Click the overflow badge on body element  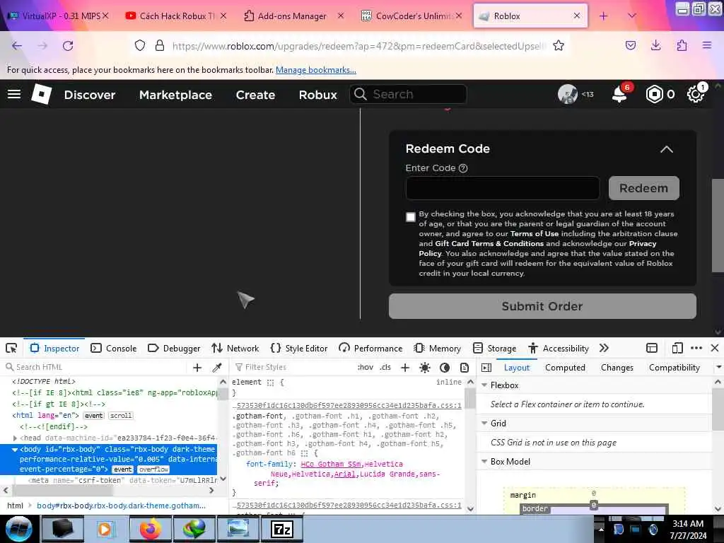[153, 469]
